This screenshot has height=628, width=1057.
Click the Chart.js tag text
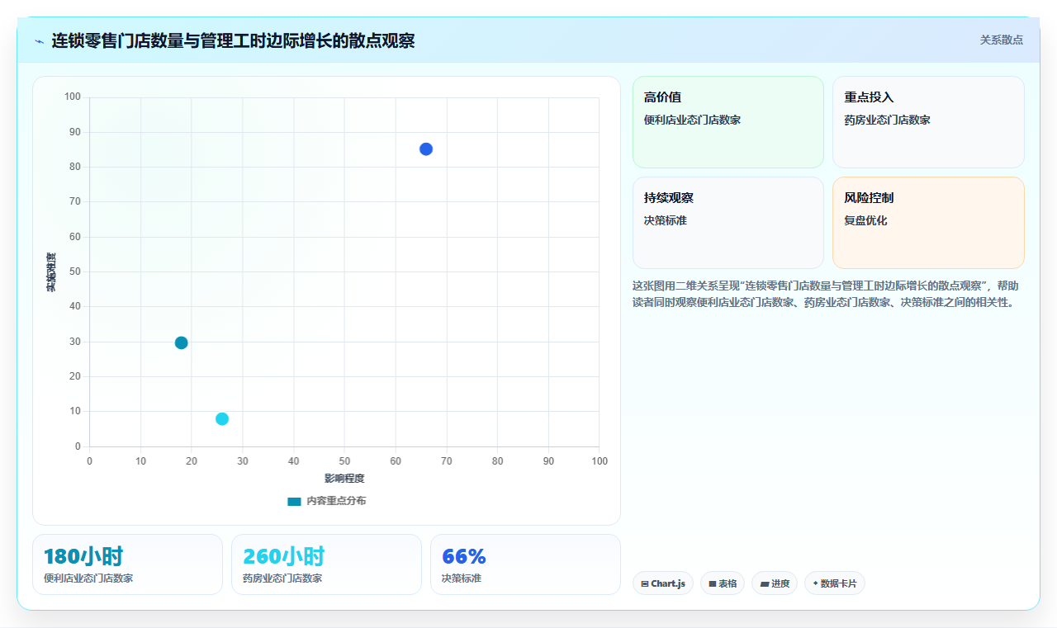point(668,583)
